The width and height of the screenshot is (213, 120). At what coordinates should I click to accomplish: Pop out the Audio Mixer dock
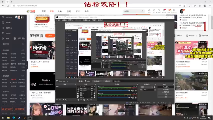pos(138,84)
